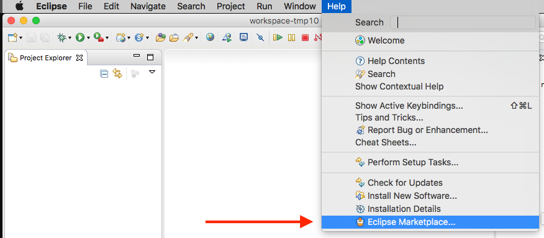Click the New wizard toolbar icon
This screenshot has width=544, height=238.
pos(12,37)
